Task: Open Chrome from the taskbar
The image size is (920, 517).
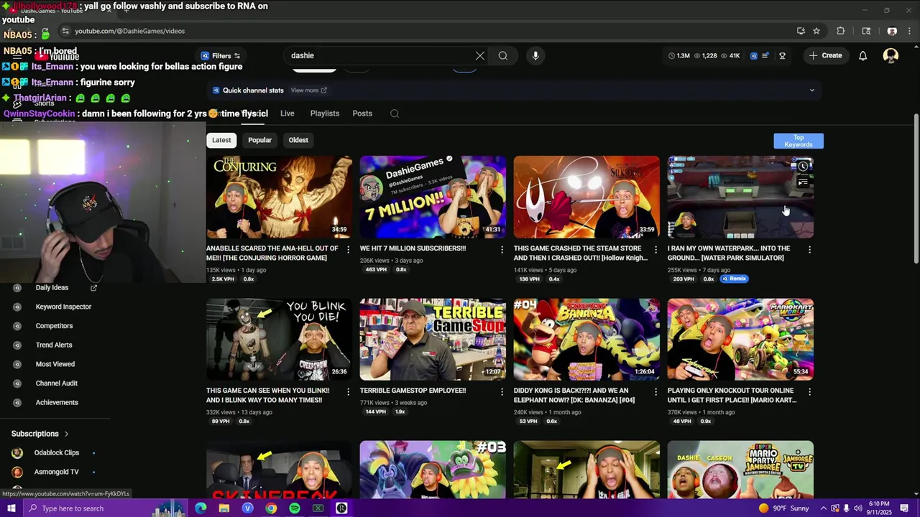Action: [271, 508]
